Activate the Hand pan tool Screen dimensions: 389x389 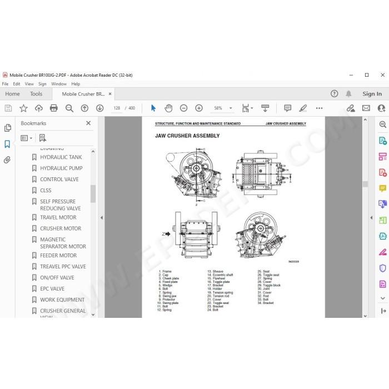168,108
